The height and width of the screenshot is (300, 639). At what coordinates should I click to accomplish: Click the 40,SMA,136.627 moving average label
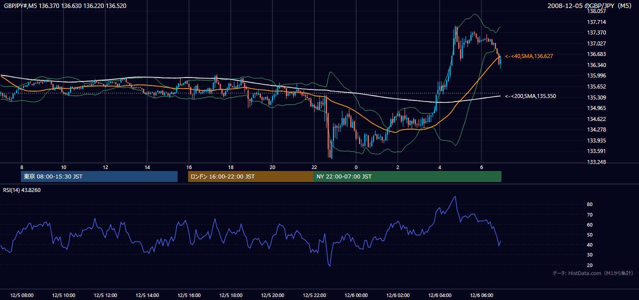[x=529, y=56]
